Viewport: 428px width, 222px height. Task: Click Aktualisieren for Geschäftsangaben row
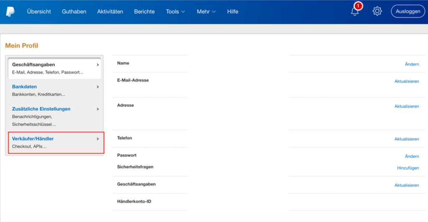(406, 185)
